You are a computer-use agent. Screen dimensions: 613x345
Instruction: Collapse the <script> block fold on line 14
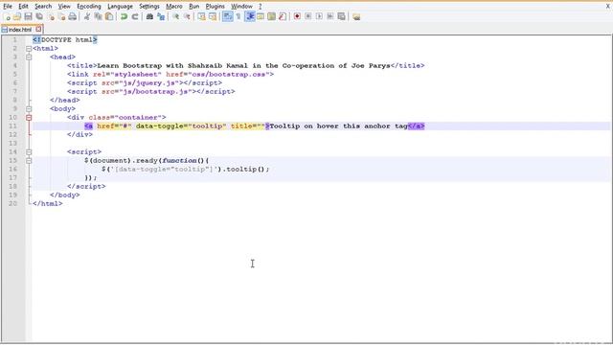coord(29,151)
